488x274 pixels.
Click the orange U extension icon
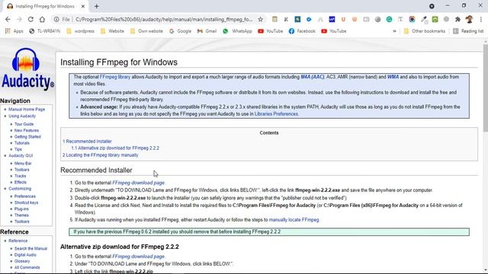pos(343,19)
